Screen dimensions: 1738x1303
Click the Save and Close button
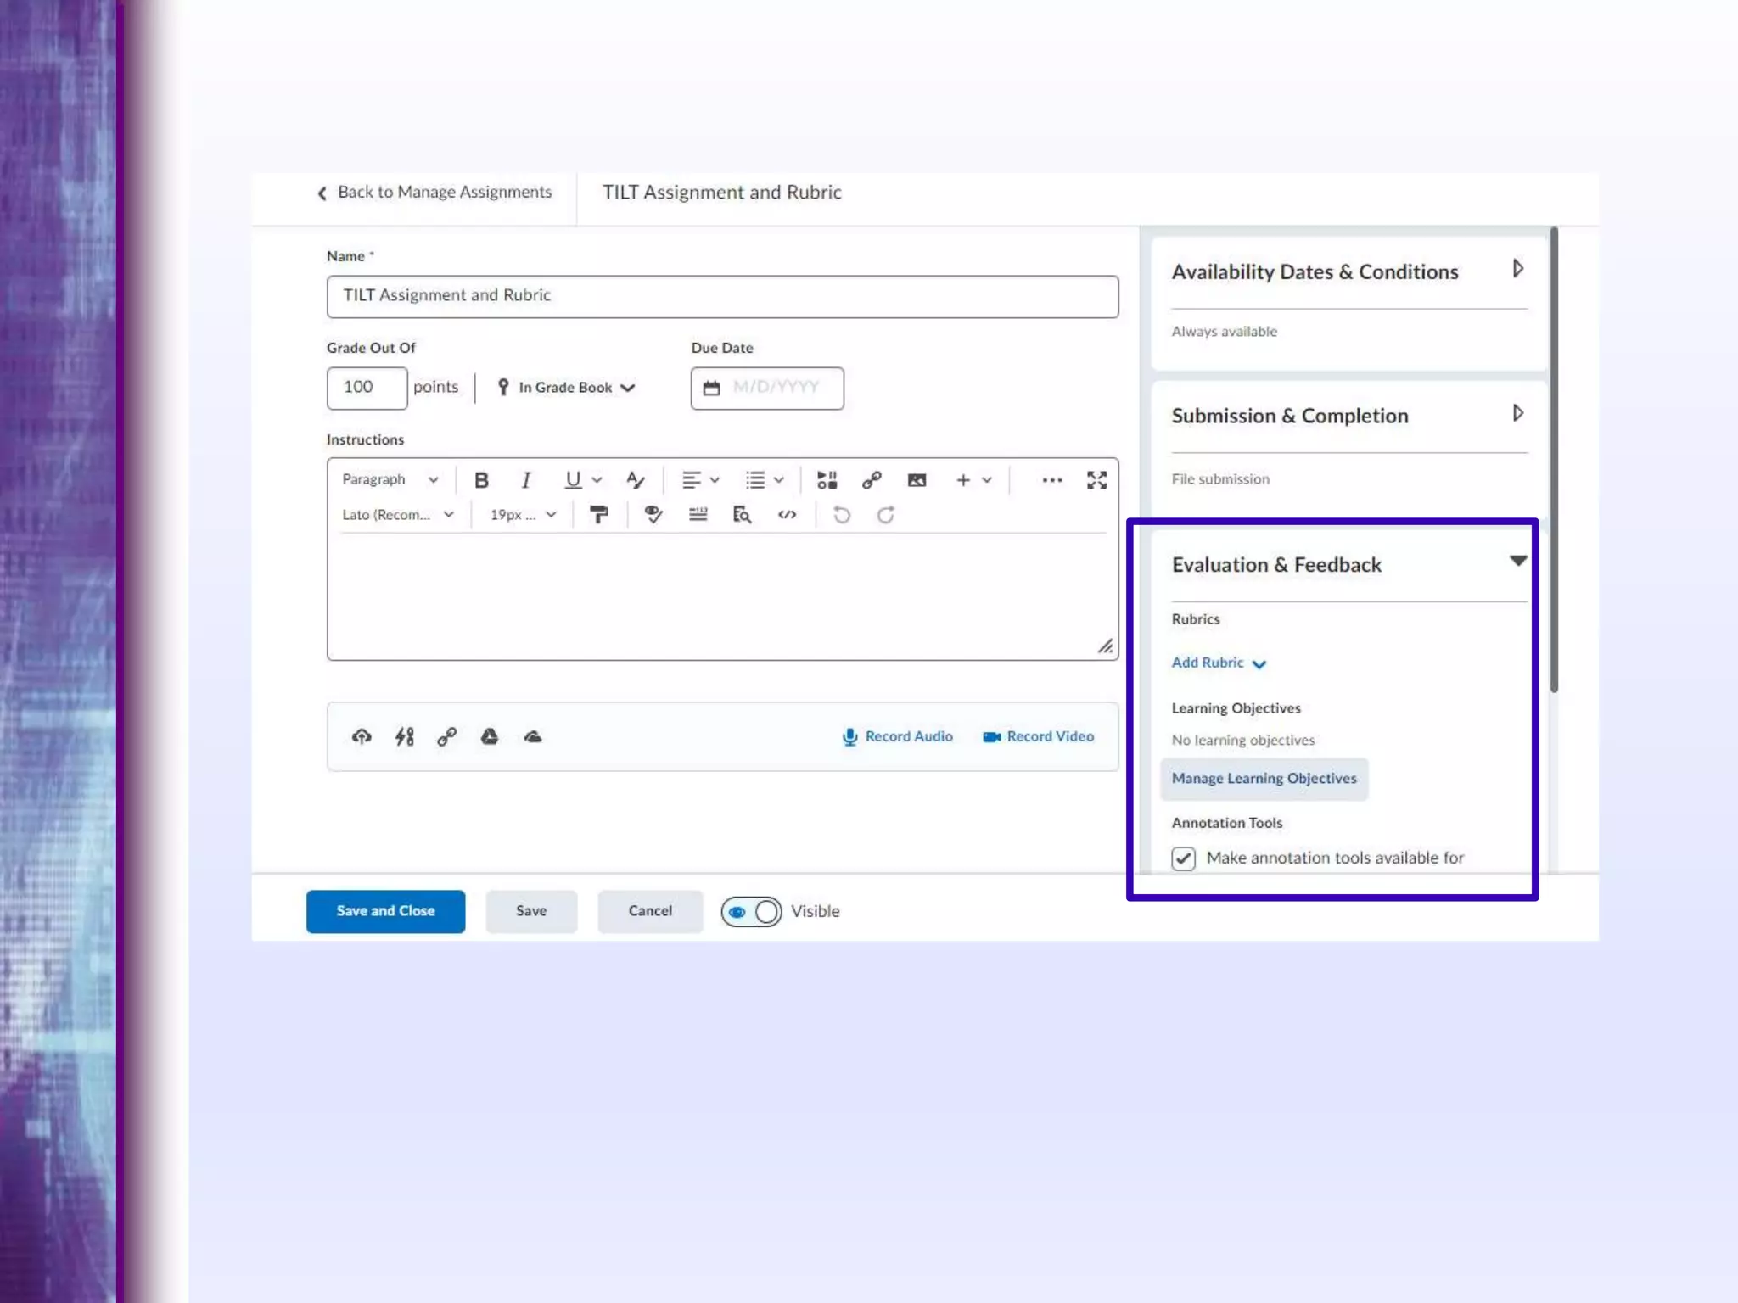pos(385,911)
